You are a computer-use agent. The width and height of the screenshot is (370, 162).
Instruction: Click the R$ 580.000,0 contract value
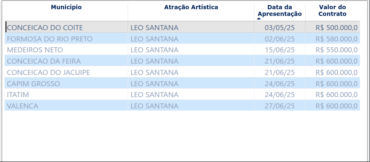coord(336,39)
